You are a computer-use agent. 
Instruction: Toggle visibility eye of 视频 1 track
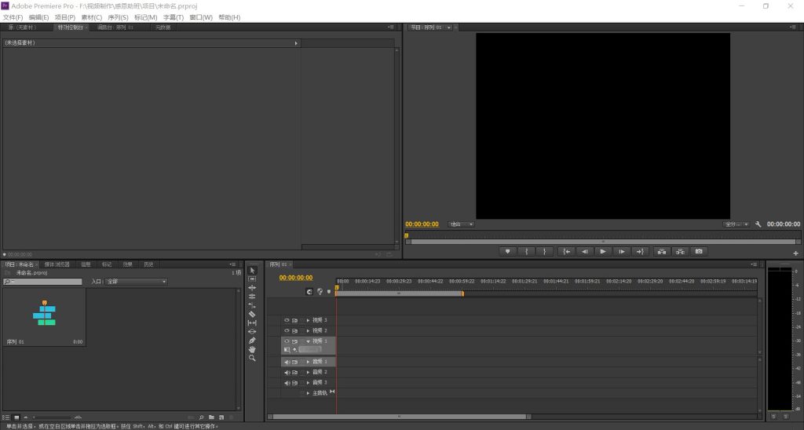coord(287,341)
